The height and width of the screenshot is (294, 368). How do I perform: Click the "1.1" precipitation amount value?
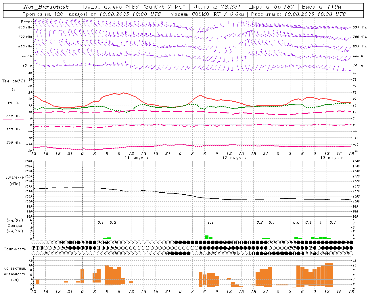[x=210, y=222]
